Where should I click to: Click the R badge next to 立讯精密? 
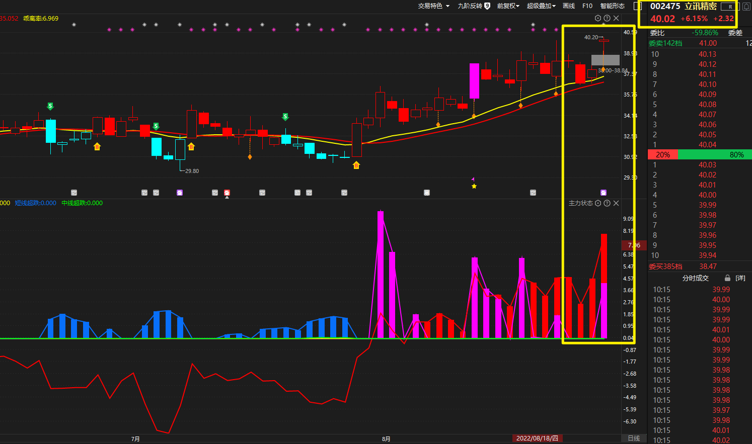[730, 7]
